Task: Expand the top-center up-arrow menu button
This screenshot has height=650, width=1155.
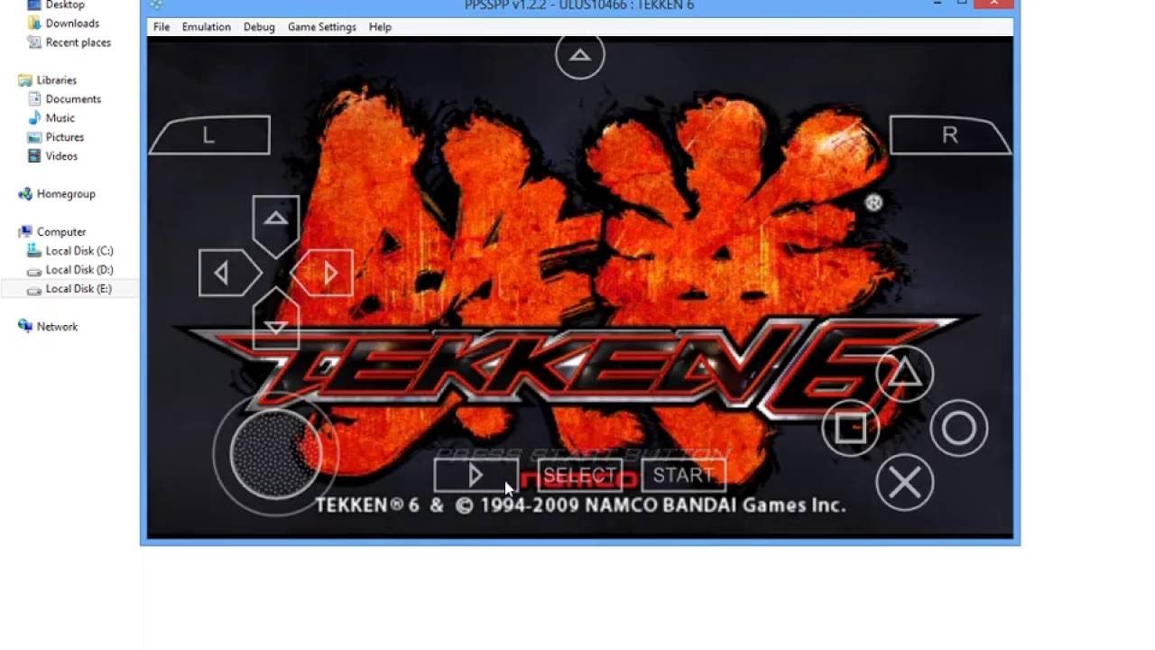Action: coord(579,55)
